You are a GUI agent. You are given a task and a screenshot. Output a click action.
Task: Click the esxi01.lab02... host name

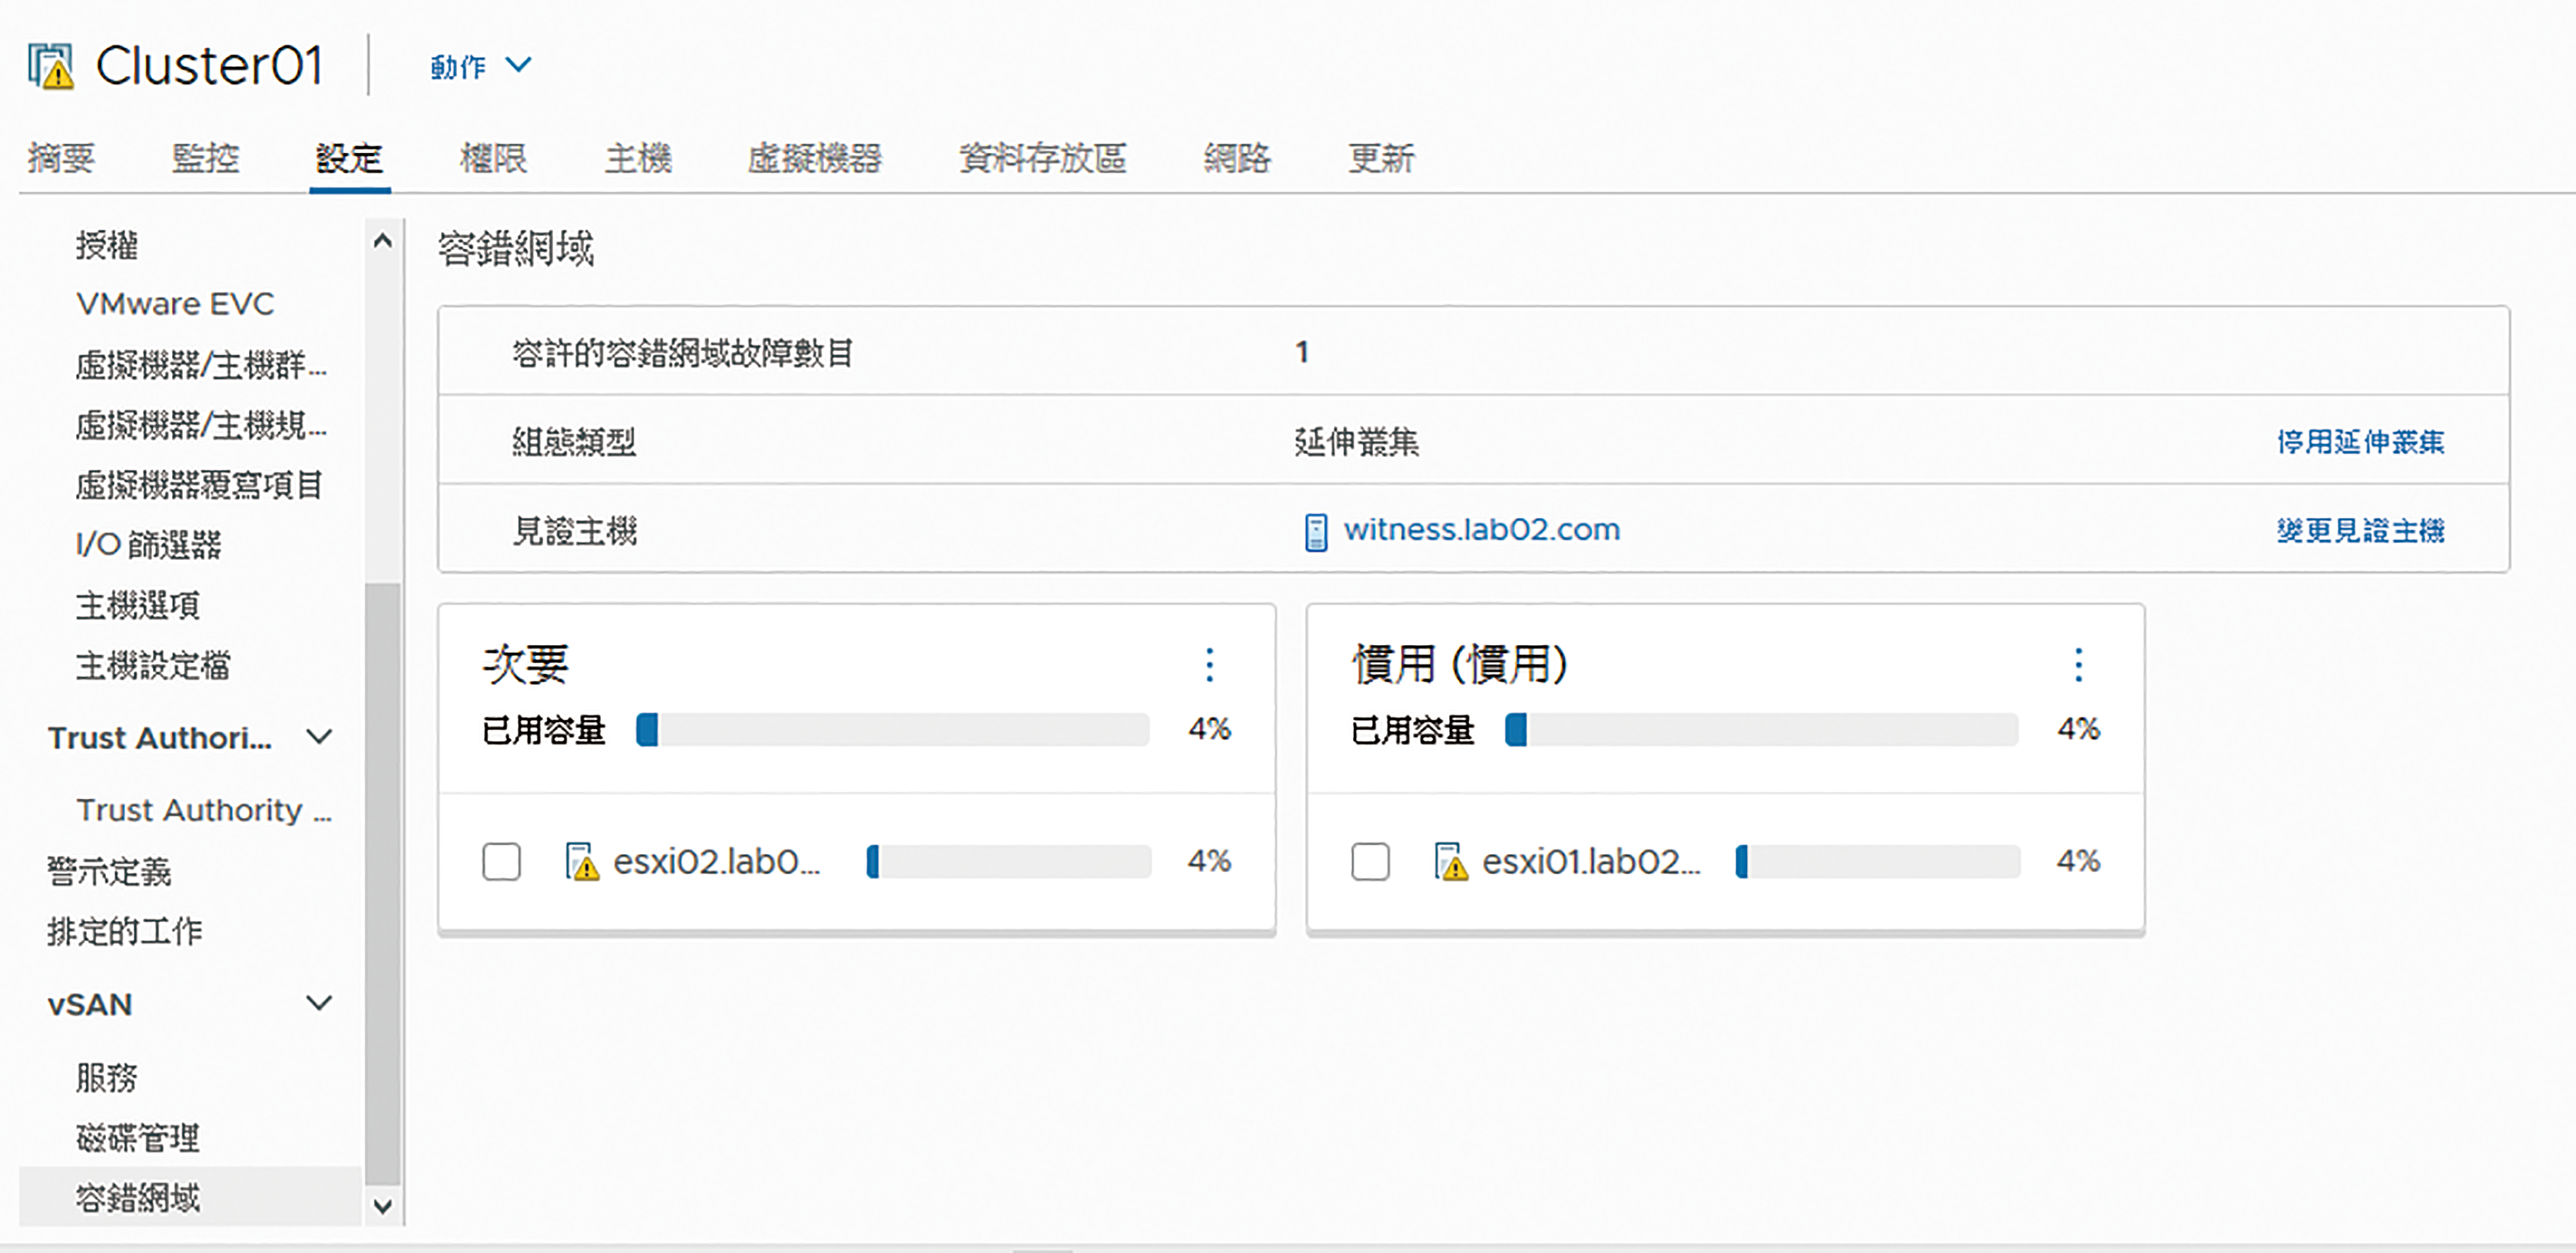tap(1591, 861)
